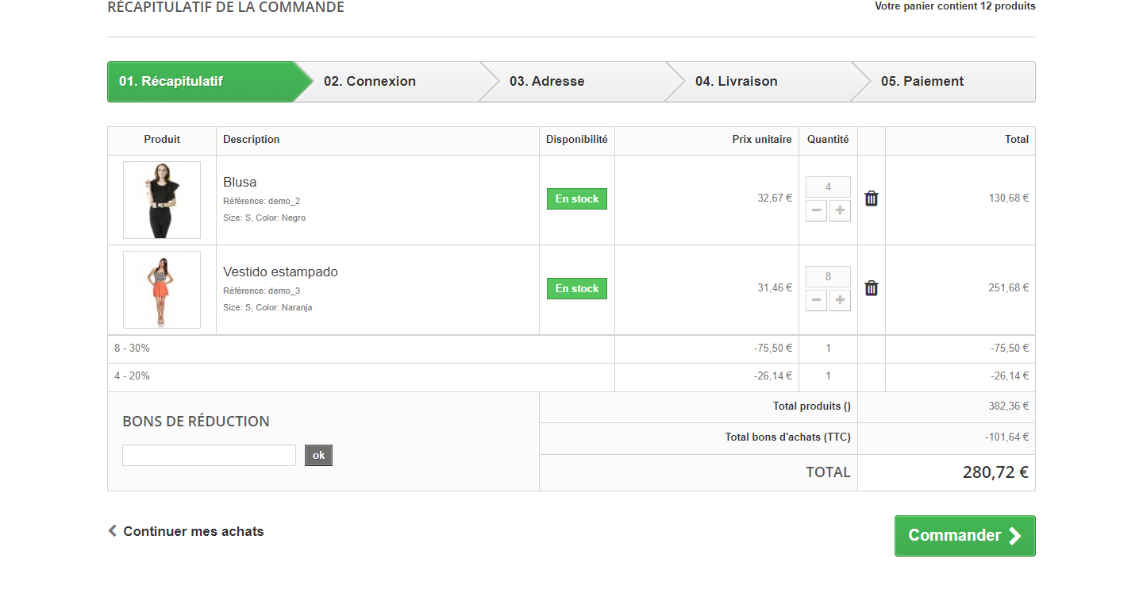Proceed with the green Commander button
The height and width of the screenshot is (601, 1143).
[x=964, y=536]
